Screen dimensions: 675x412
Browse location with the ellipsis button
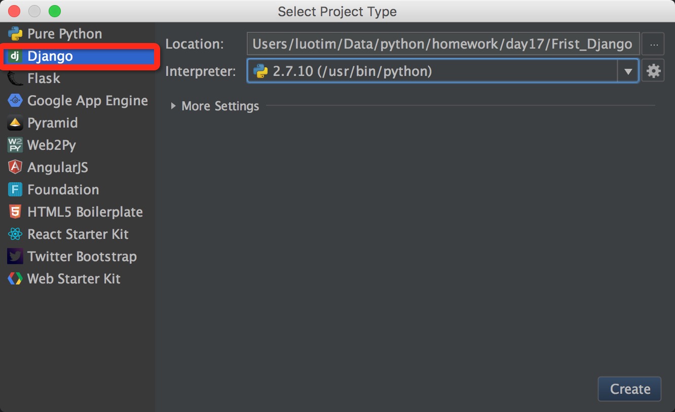tap(653, 45)
